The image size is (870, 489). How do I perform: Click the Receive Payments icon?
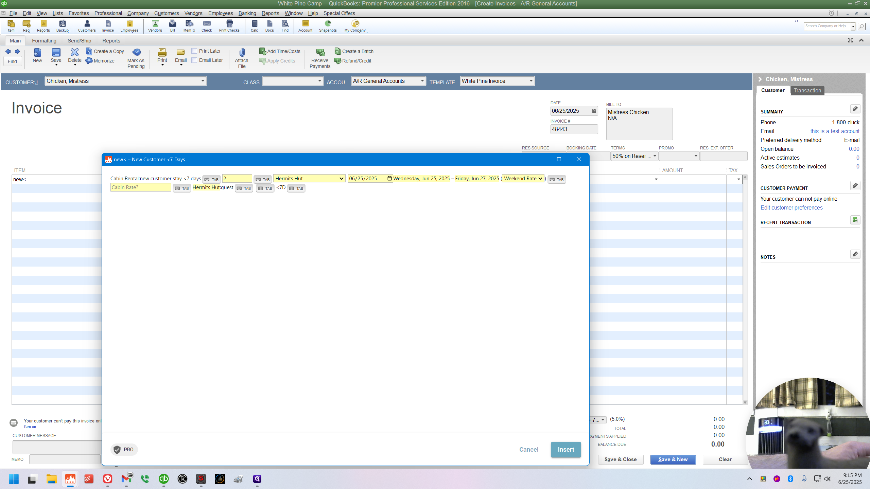(320, 58)
